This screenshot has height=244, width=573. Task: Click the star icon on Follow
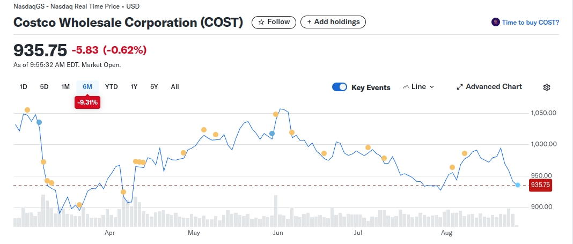[261, 22]
